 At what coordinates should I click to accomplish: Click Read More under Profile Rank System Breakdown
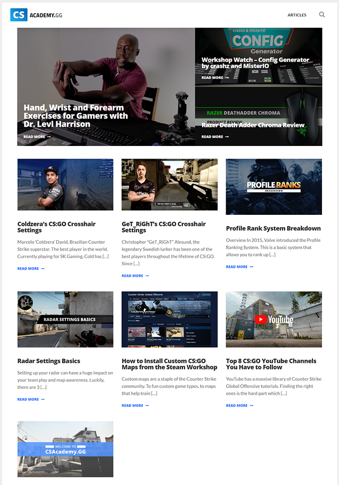(x=240, y=267)
